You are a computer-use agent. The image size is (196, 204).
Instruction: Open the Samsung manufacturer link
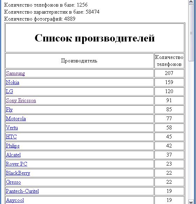pos(15,73)
